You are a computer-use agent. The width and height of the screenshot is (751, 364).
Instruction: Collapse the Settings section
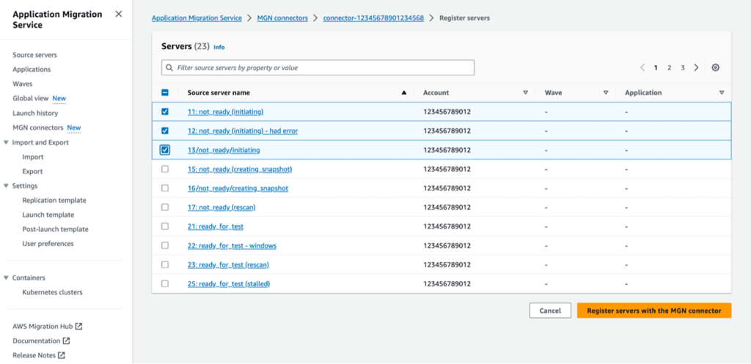[x=6, y=185]
